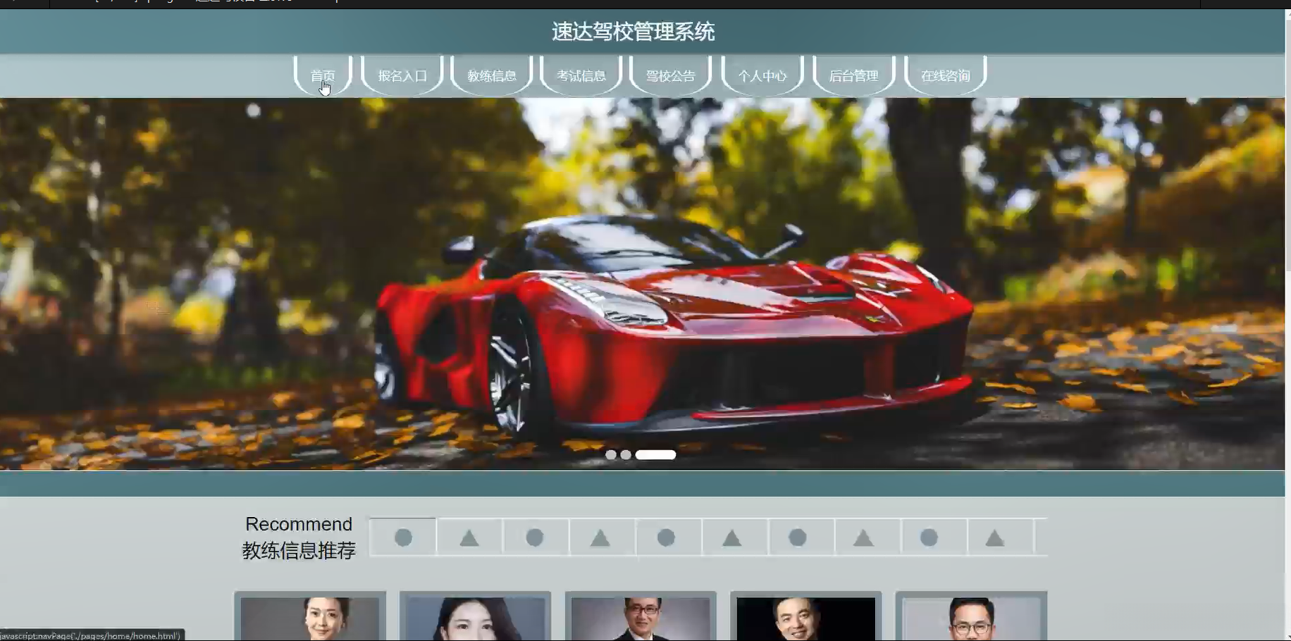Click the Recommend heading text
1291x641 pixels.
tap(299, 524)
